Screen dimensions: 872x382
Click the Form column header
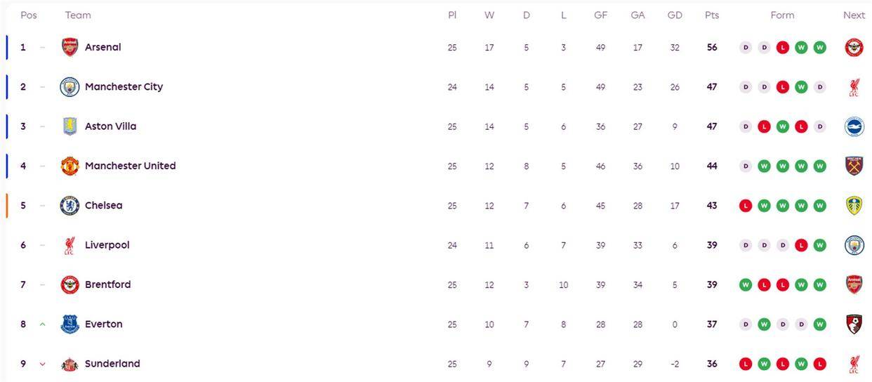pos(782,15)
